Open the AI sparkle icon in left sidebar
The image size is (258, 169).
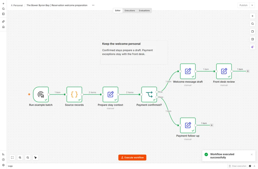pyautogui.click(x=3, y=21)
